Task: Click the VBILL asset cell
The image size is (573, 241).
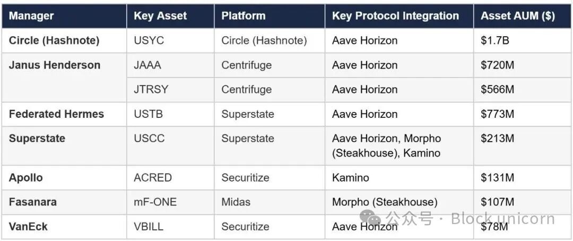Action: point(149,227)
